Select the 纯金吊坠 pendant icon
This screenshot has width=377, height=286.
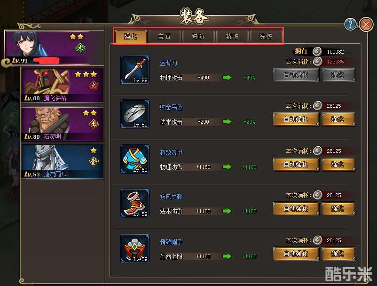tap(135, 114)
